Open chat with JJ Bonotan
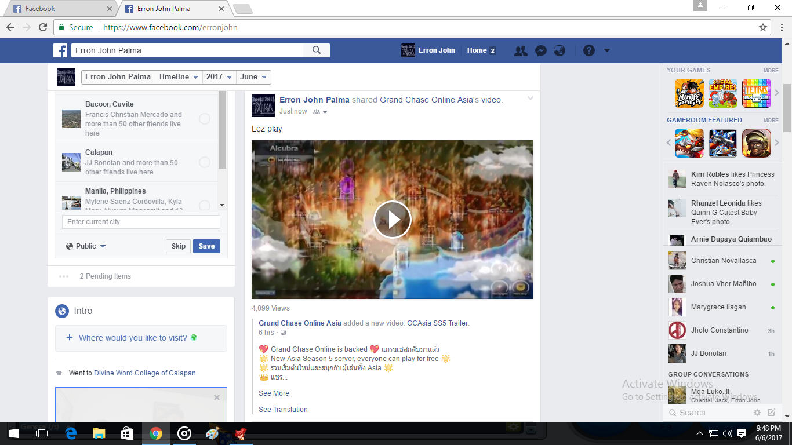This screenshot has height=445, width=792. pos(722,353)
